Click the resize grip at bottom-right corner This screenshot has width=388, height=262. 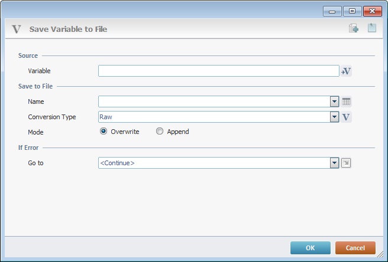[380, 254]
